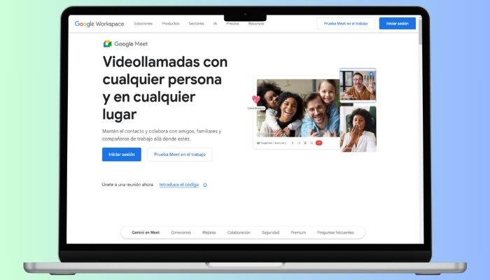Open the Soluciones menu
490x280 pixels.
coord(143,23)
